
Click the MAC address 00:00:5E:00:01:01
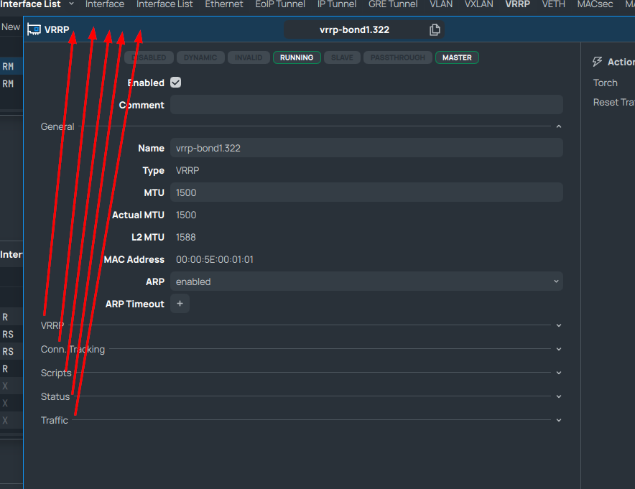click(215, 259)
